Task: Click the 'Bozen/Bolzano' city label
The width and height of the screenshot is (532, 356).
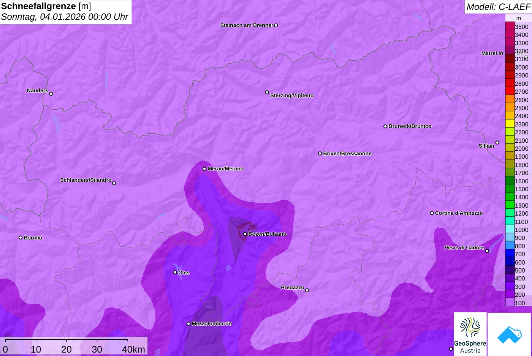Action: pos(268,234)
